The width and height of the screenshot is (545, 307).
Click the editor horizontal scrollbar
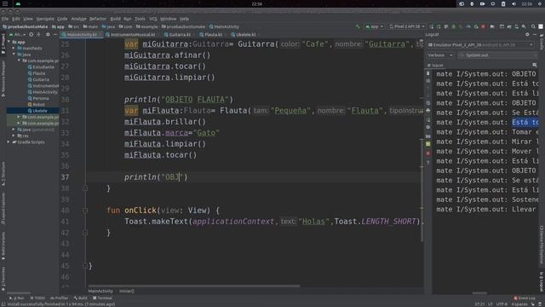coord(194,287)
